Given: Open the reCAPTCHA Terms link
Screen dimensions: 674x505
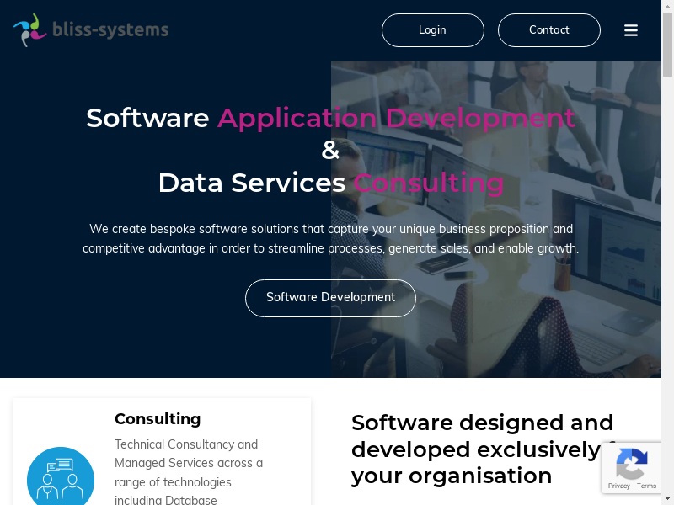Looking at the screenshot, I should [647, 486].
